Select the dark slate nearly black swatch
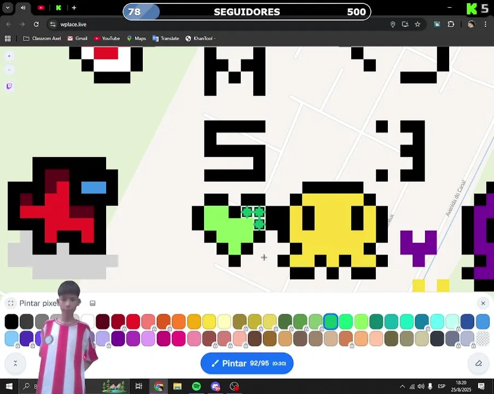This screenshot has height=394, width=494. (437, 339)
